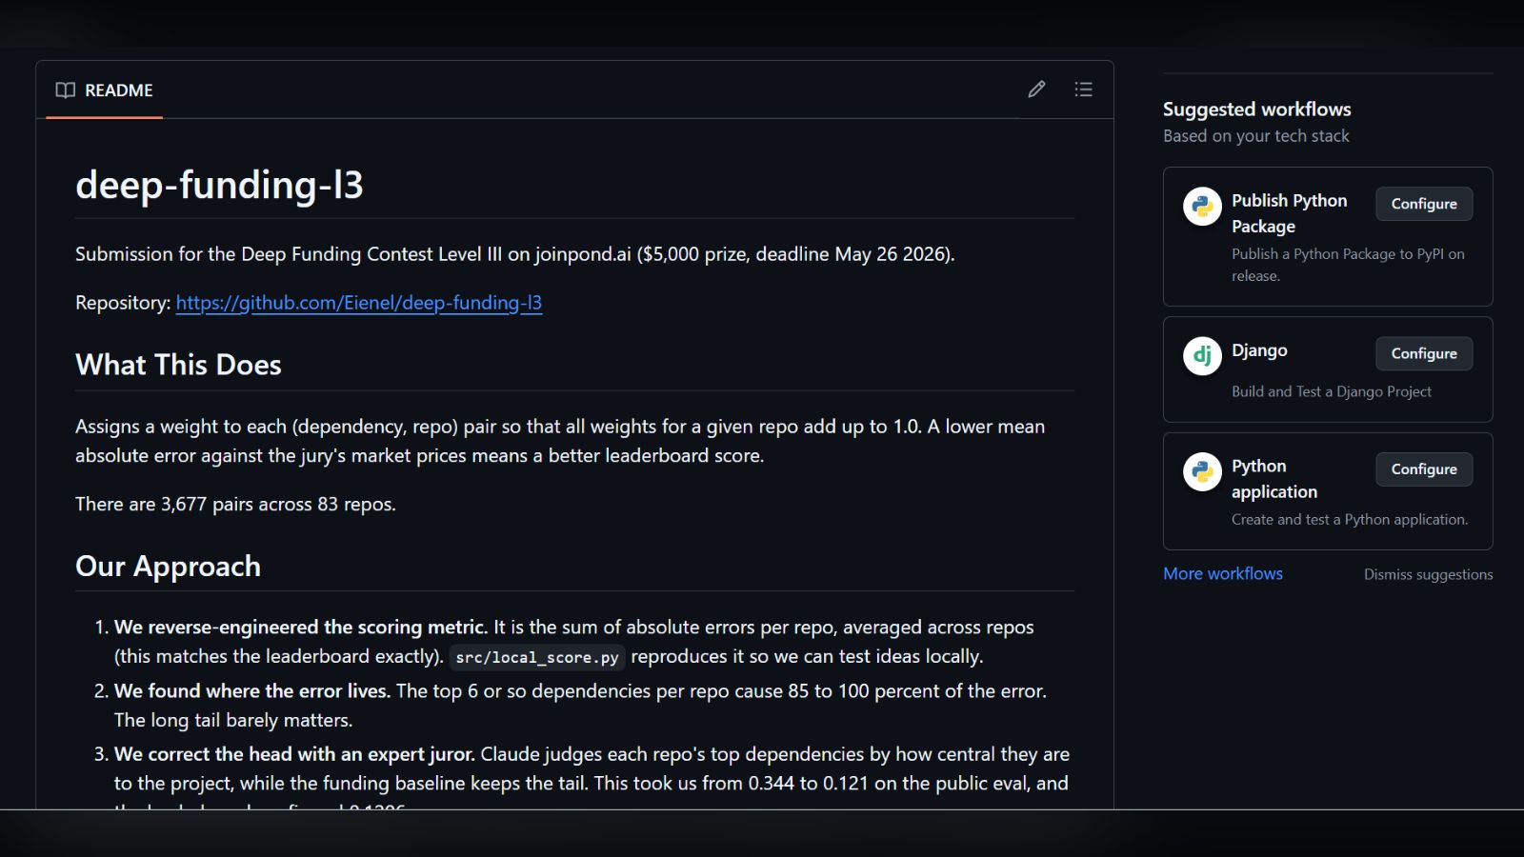Click the Publish Python Package title
Image resolution: width=1524 pixels, height=857 pixels.
pyautogui.click(x=1290, y=213)
